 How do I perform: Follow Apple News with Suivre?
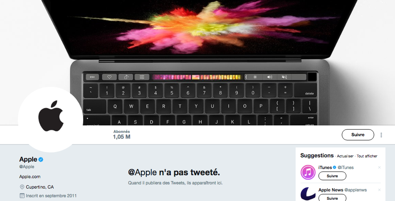pos(332,198)
